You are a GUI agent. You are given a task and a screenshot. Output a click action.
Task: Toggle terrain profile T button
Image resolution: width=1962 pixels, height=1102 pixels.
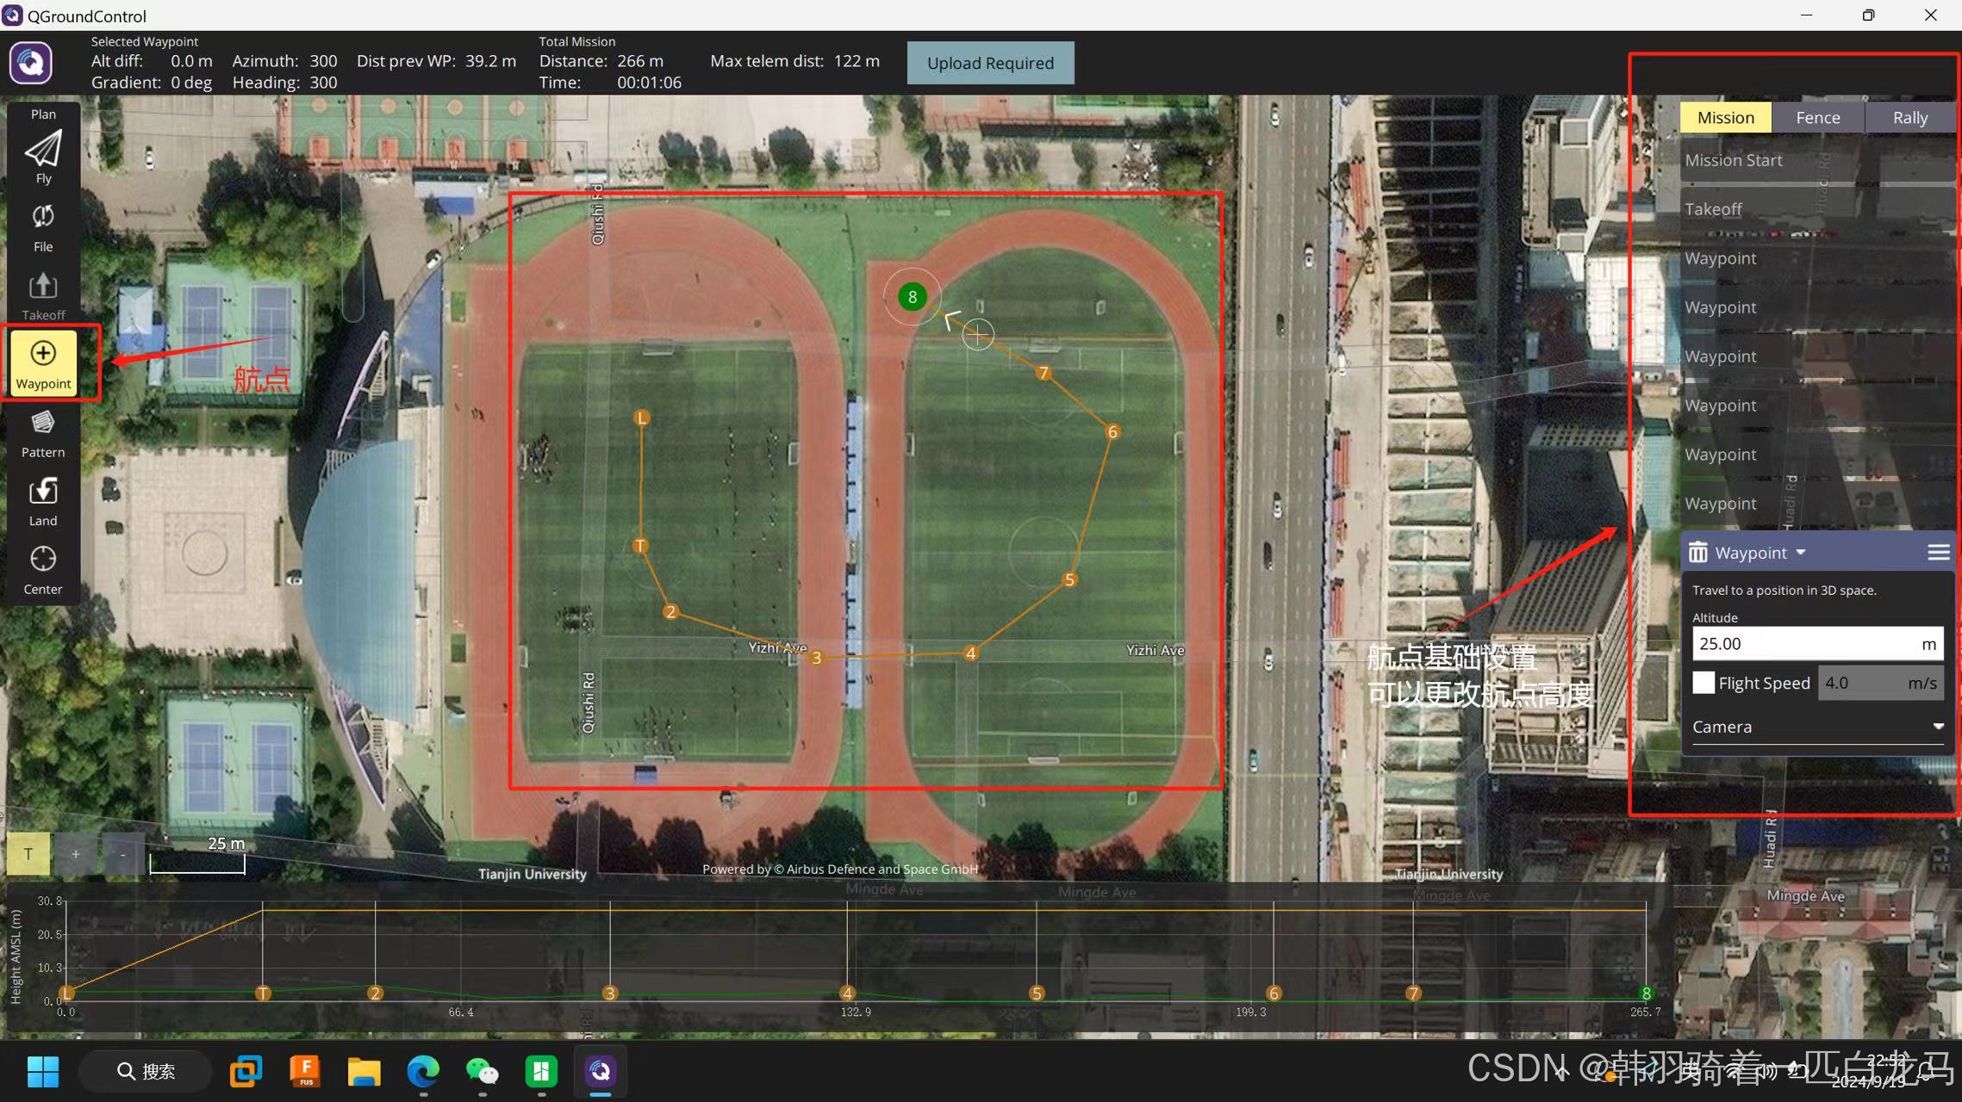[x=28, y=854]
